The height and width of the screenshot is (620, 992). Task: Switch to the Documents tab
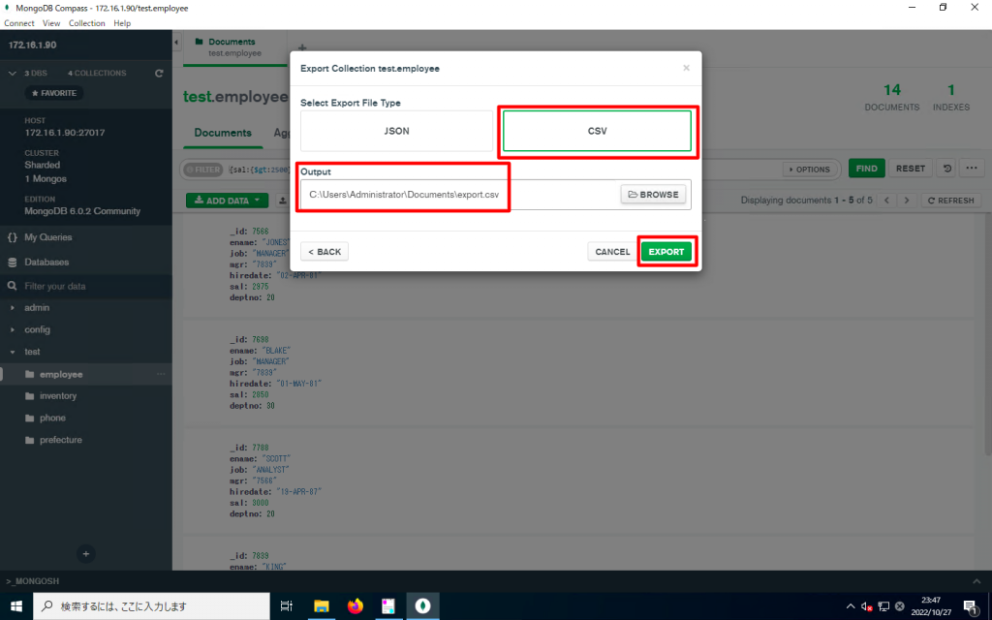click(223, 133)
